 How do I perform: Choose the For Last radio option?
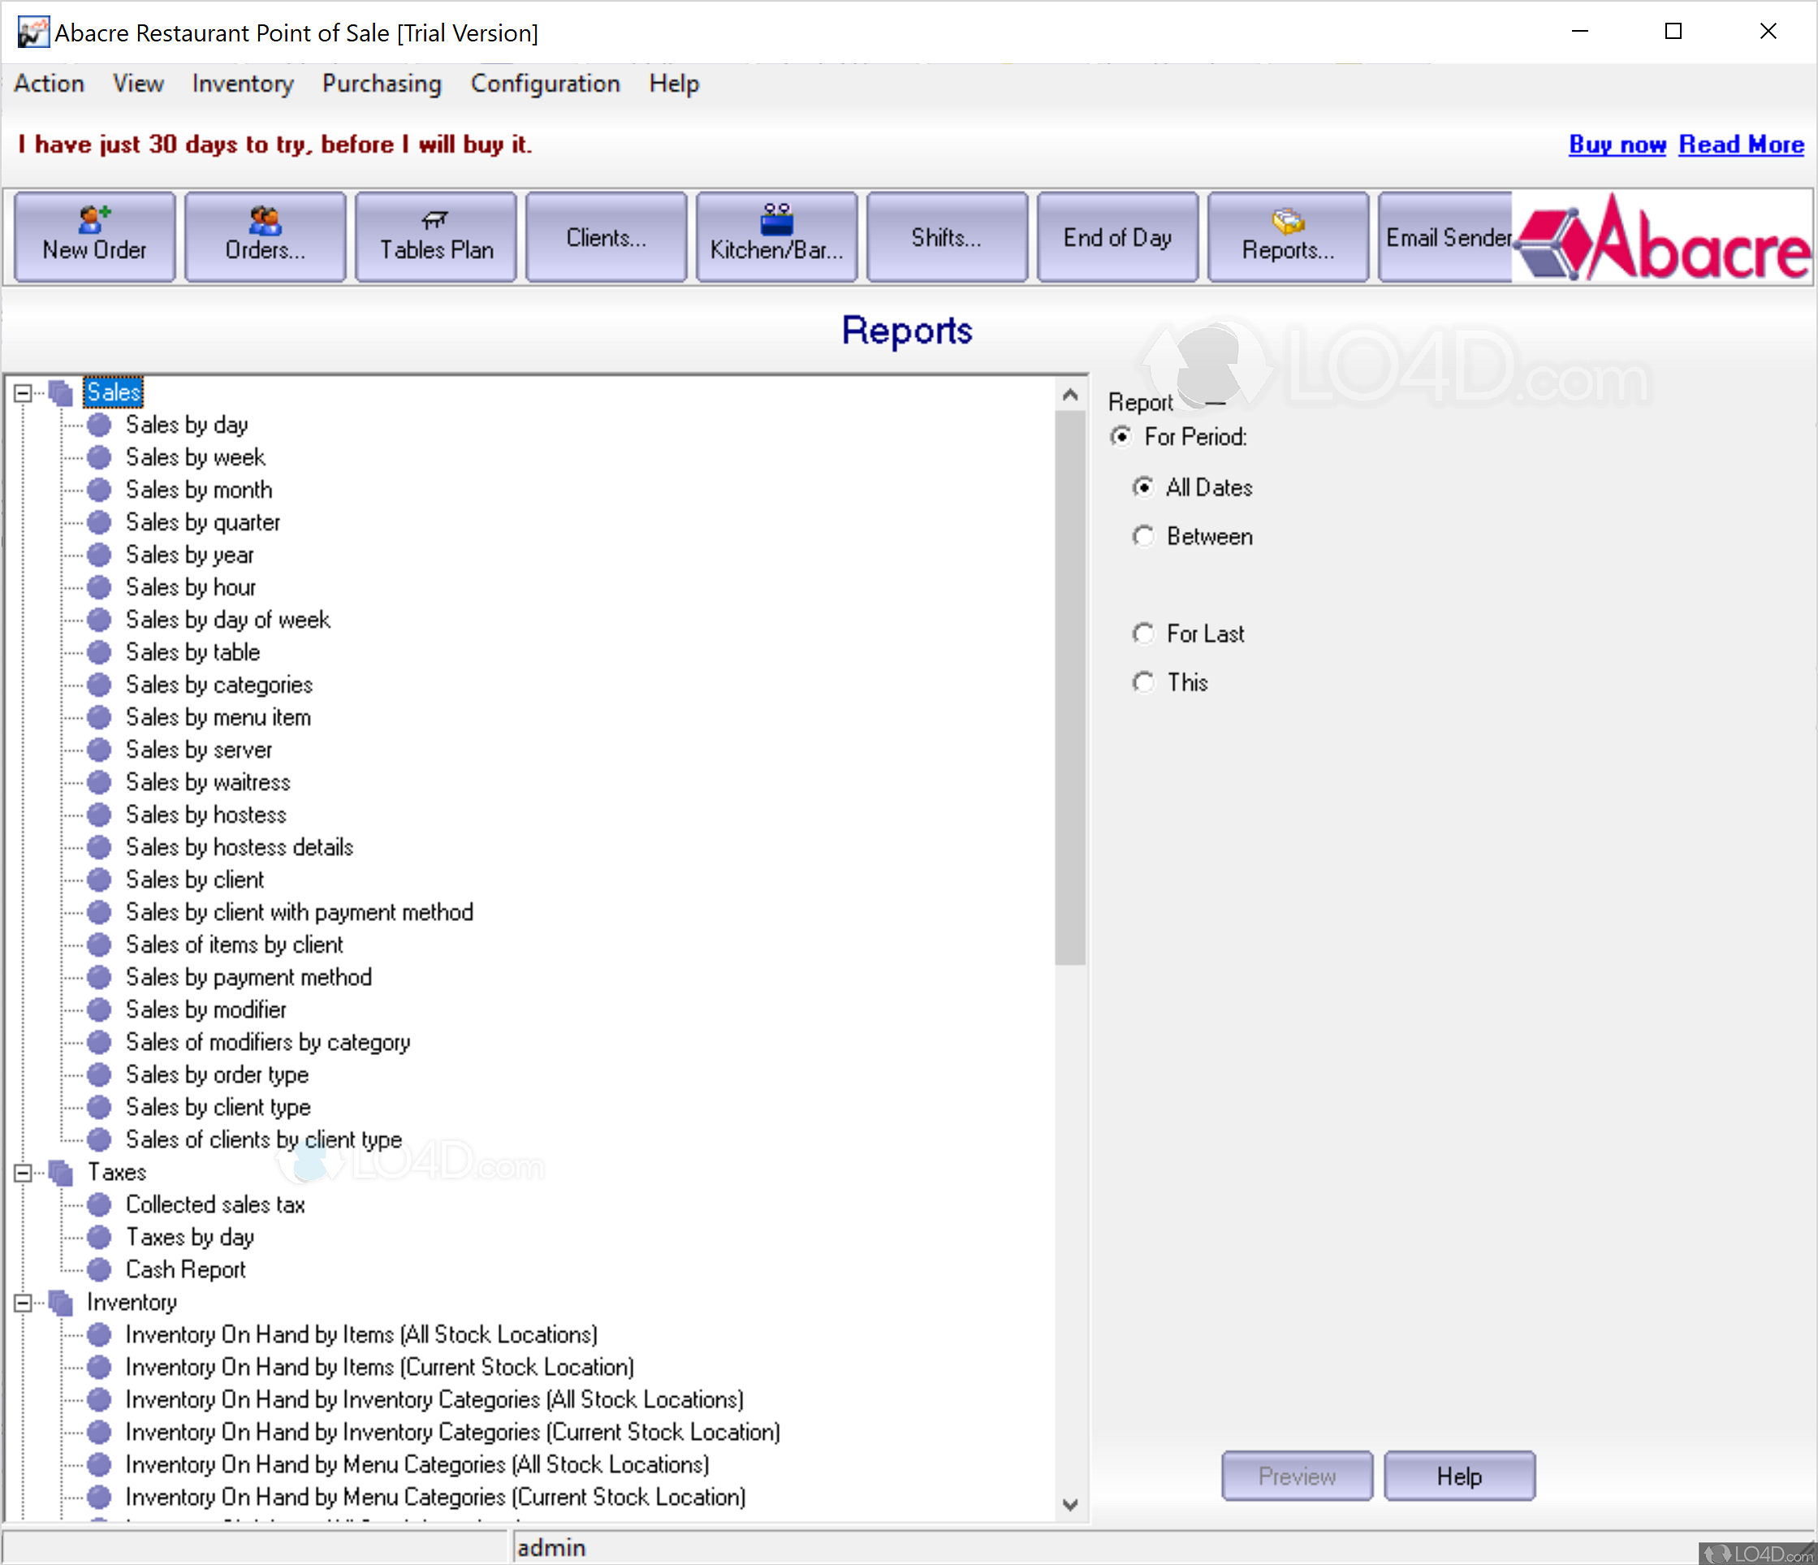click(1143, 633)
